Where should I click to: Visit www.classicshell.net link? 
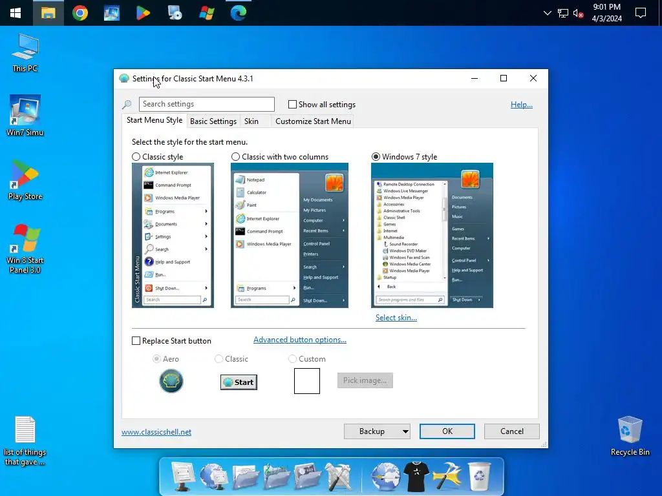[156, 432]
